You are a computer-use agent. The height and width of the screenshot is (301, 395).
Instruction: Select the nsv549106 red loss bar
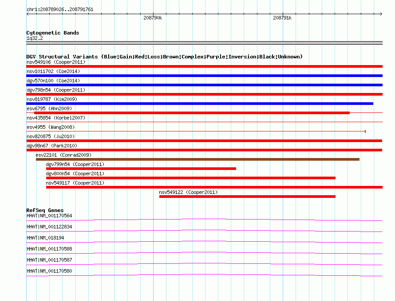[204, 66]
